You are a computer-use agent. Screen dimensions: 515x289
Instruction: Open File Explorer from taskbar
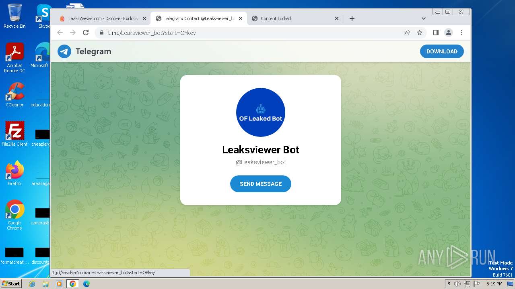(45, 284)
